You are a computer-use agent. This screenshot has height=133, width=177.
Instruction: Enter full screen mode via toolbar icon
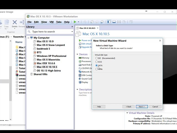(119, 22)
